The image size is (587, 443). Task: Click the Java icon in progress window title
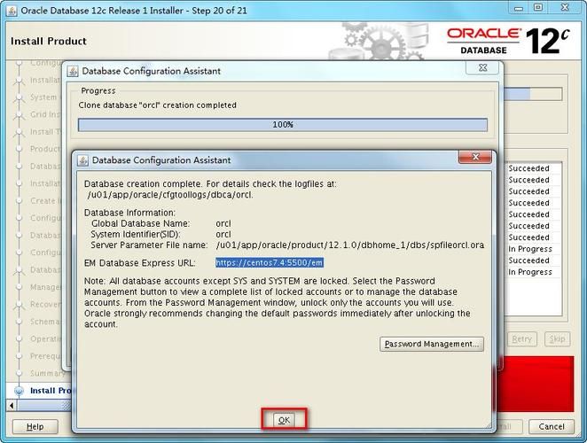(x=73, y=71)
